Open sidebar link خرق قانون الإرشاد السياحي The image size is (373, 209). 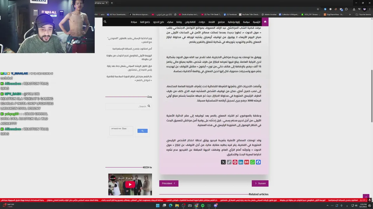(129, 68)
